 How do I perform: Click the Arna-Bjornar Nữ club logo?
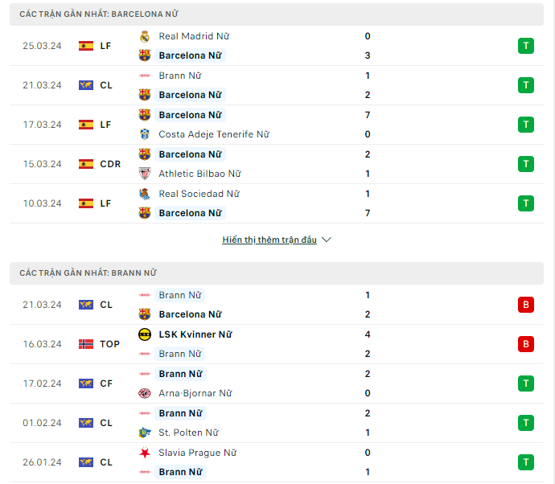145,393
